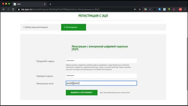This screenshot has width=188, height=106.
Task: Go back with the browser back arrow
Action: coord(4,9)
